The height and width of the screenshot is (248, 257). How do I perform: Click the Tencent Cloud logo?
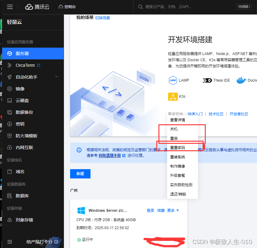(x=37, y=7)
